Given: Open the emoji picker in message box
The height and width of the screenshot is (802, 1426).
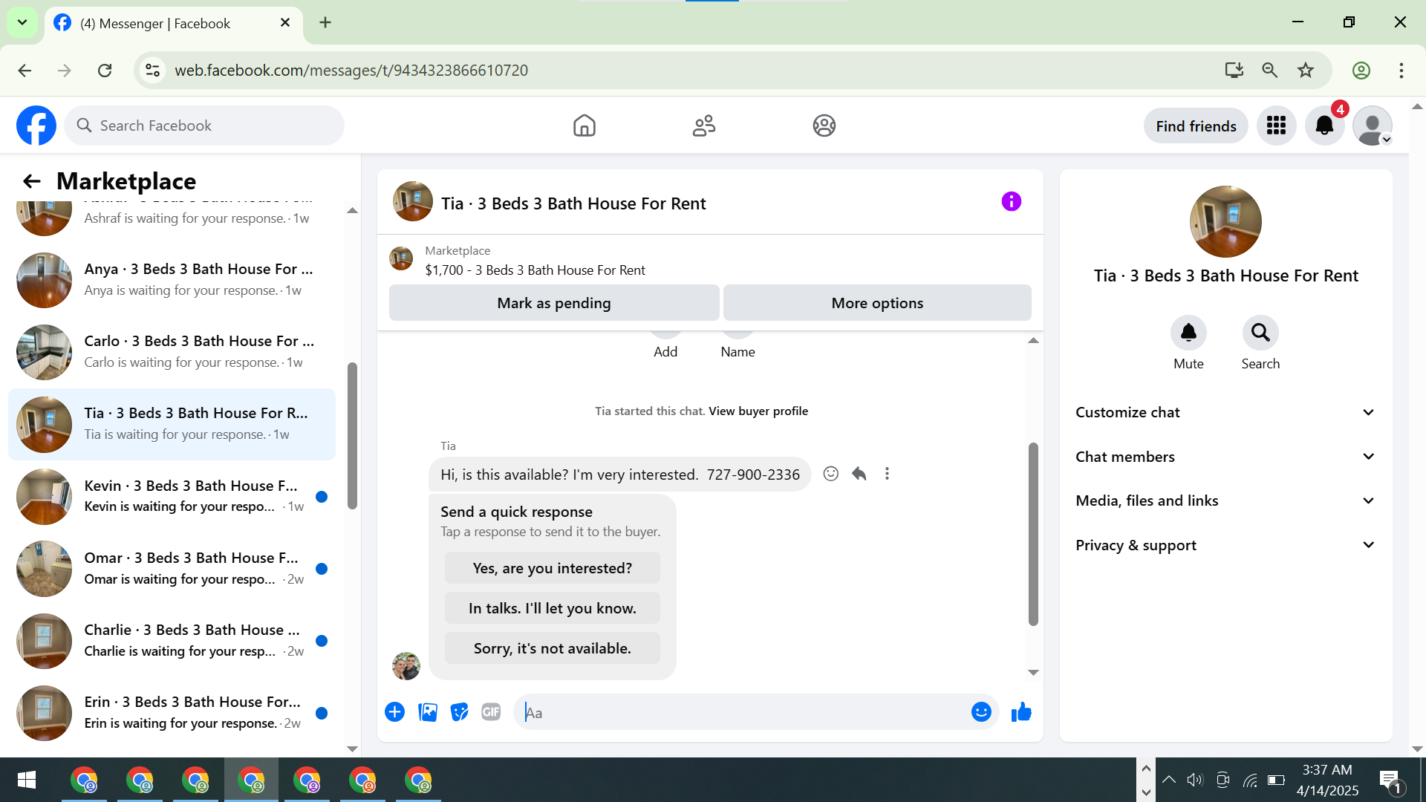Looking at the screenshot, I should click(981, 712).
